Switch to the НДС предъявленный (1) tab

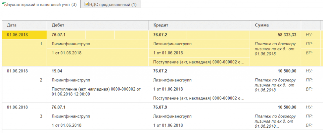(112, 5)
